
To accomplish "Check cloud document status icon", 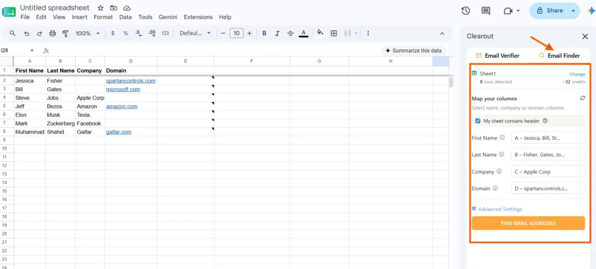I will click(127, 8).
